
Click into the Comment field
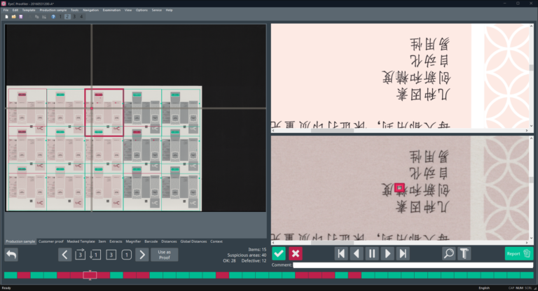pyautogui.click(x=413, y=265)
